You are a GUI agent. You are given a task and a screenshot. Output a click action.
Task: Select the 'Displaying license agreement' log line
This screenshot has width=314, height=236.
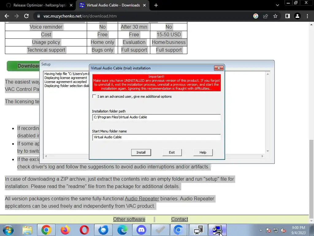tap(66, 78)
